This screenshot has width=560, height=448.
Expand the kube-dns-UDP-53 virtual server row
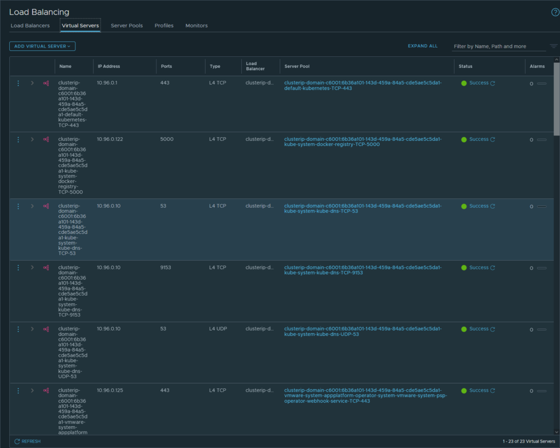(x=32, y=329)
